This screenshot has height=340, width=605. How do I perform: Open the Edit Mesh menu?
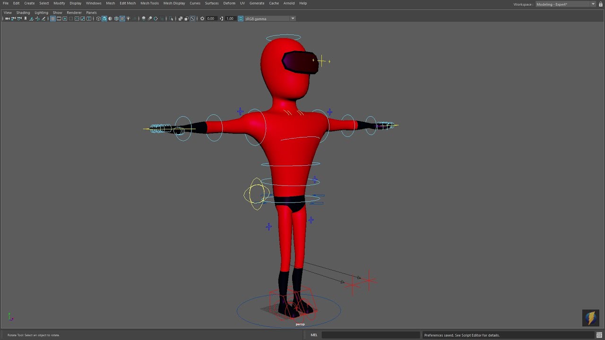[128, 3]
